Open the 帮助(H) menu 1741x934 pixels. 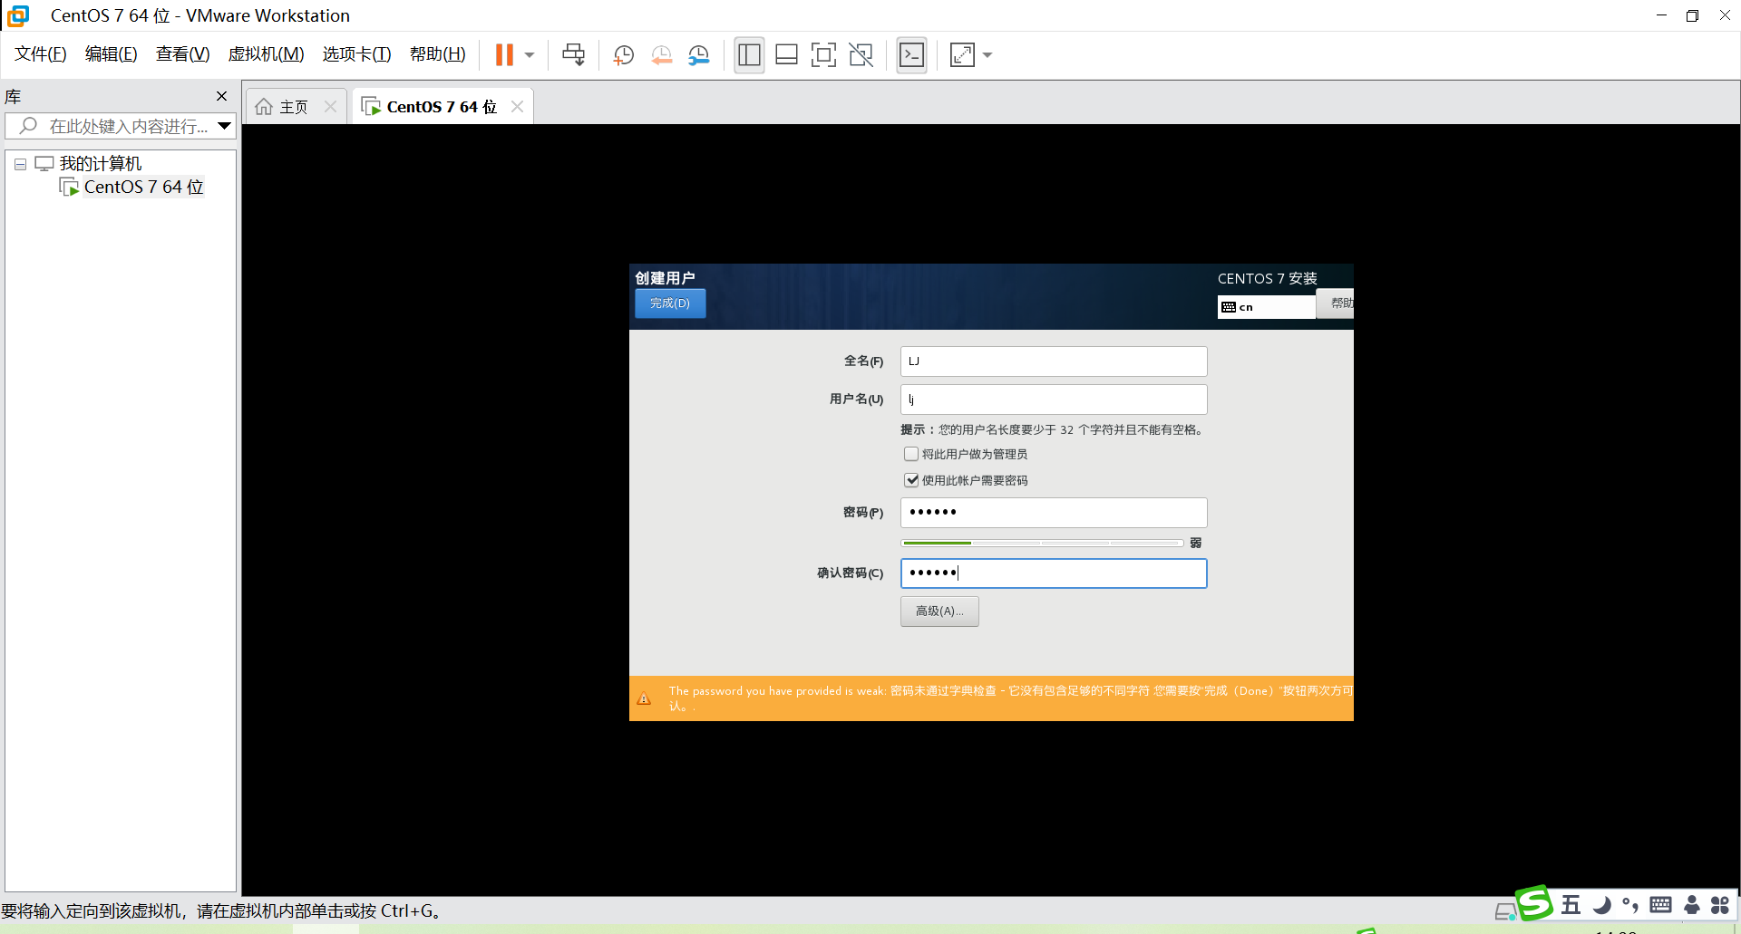(x=437, y=54)
